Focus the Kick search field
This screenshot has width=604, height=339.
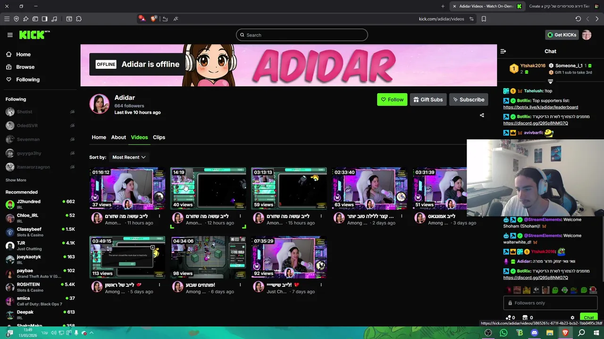(302, 35)
